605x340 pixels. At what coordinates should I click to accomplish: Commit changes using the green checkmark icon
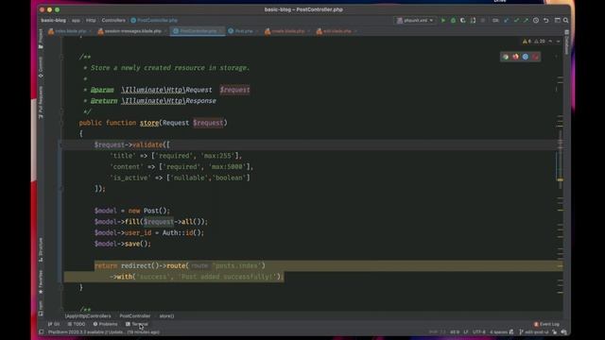pyautogui.click(x=516, y=21)
